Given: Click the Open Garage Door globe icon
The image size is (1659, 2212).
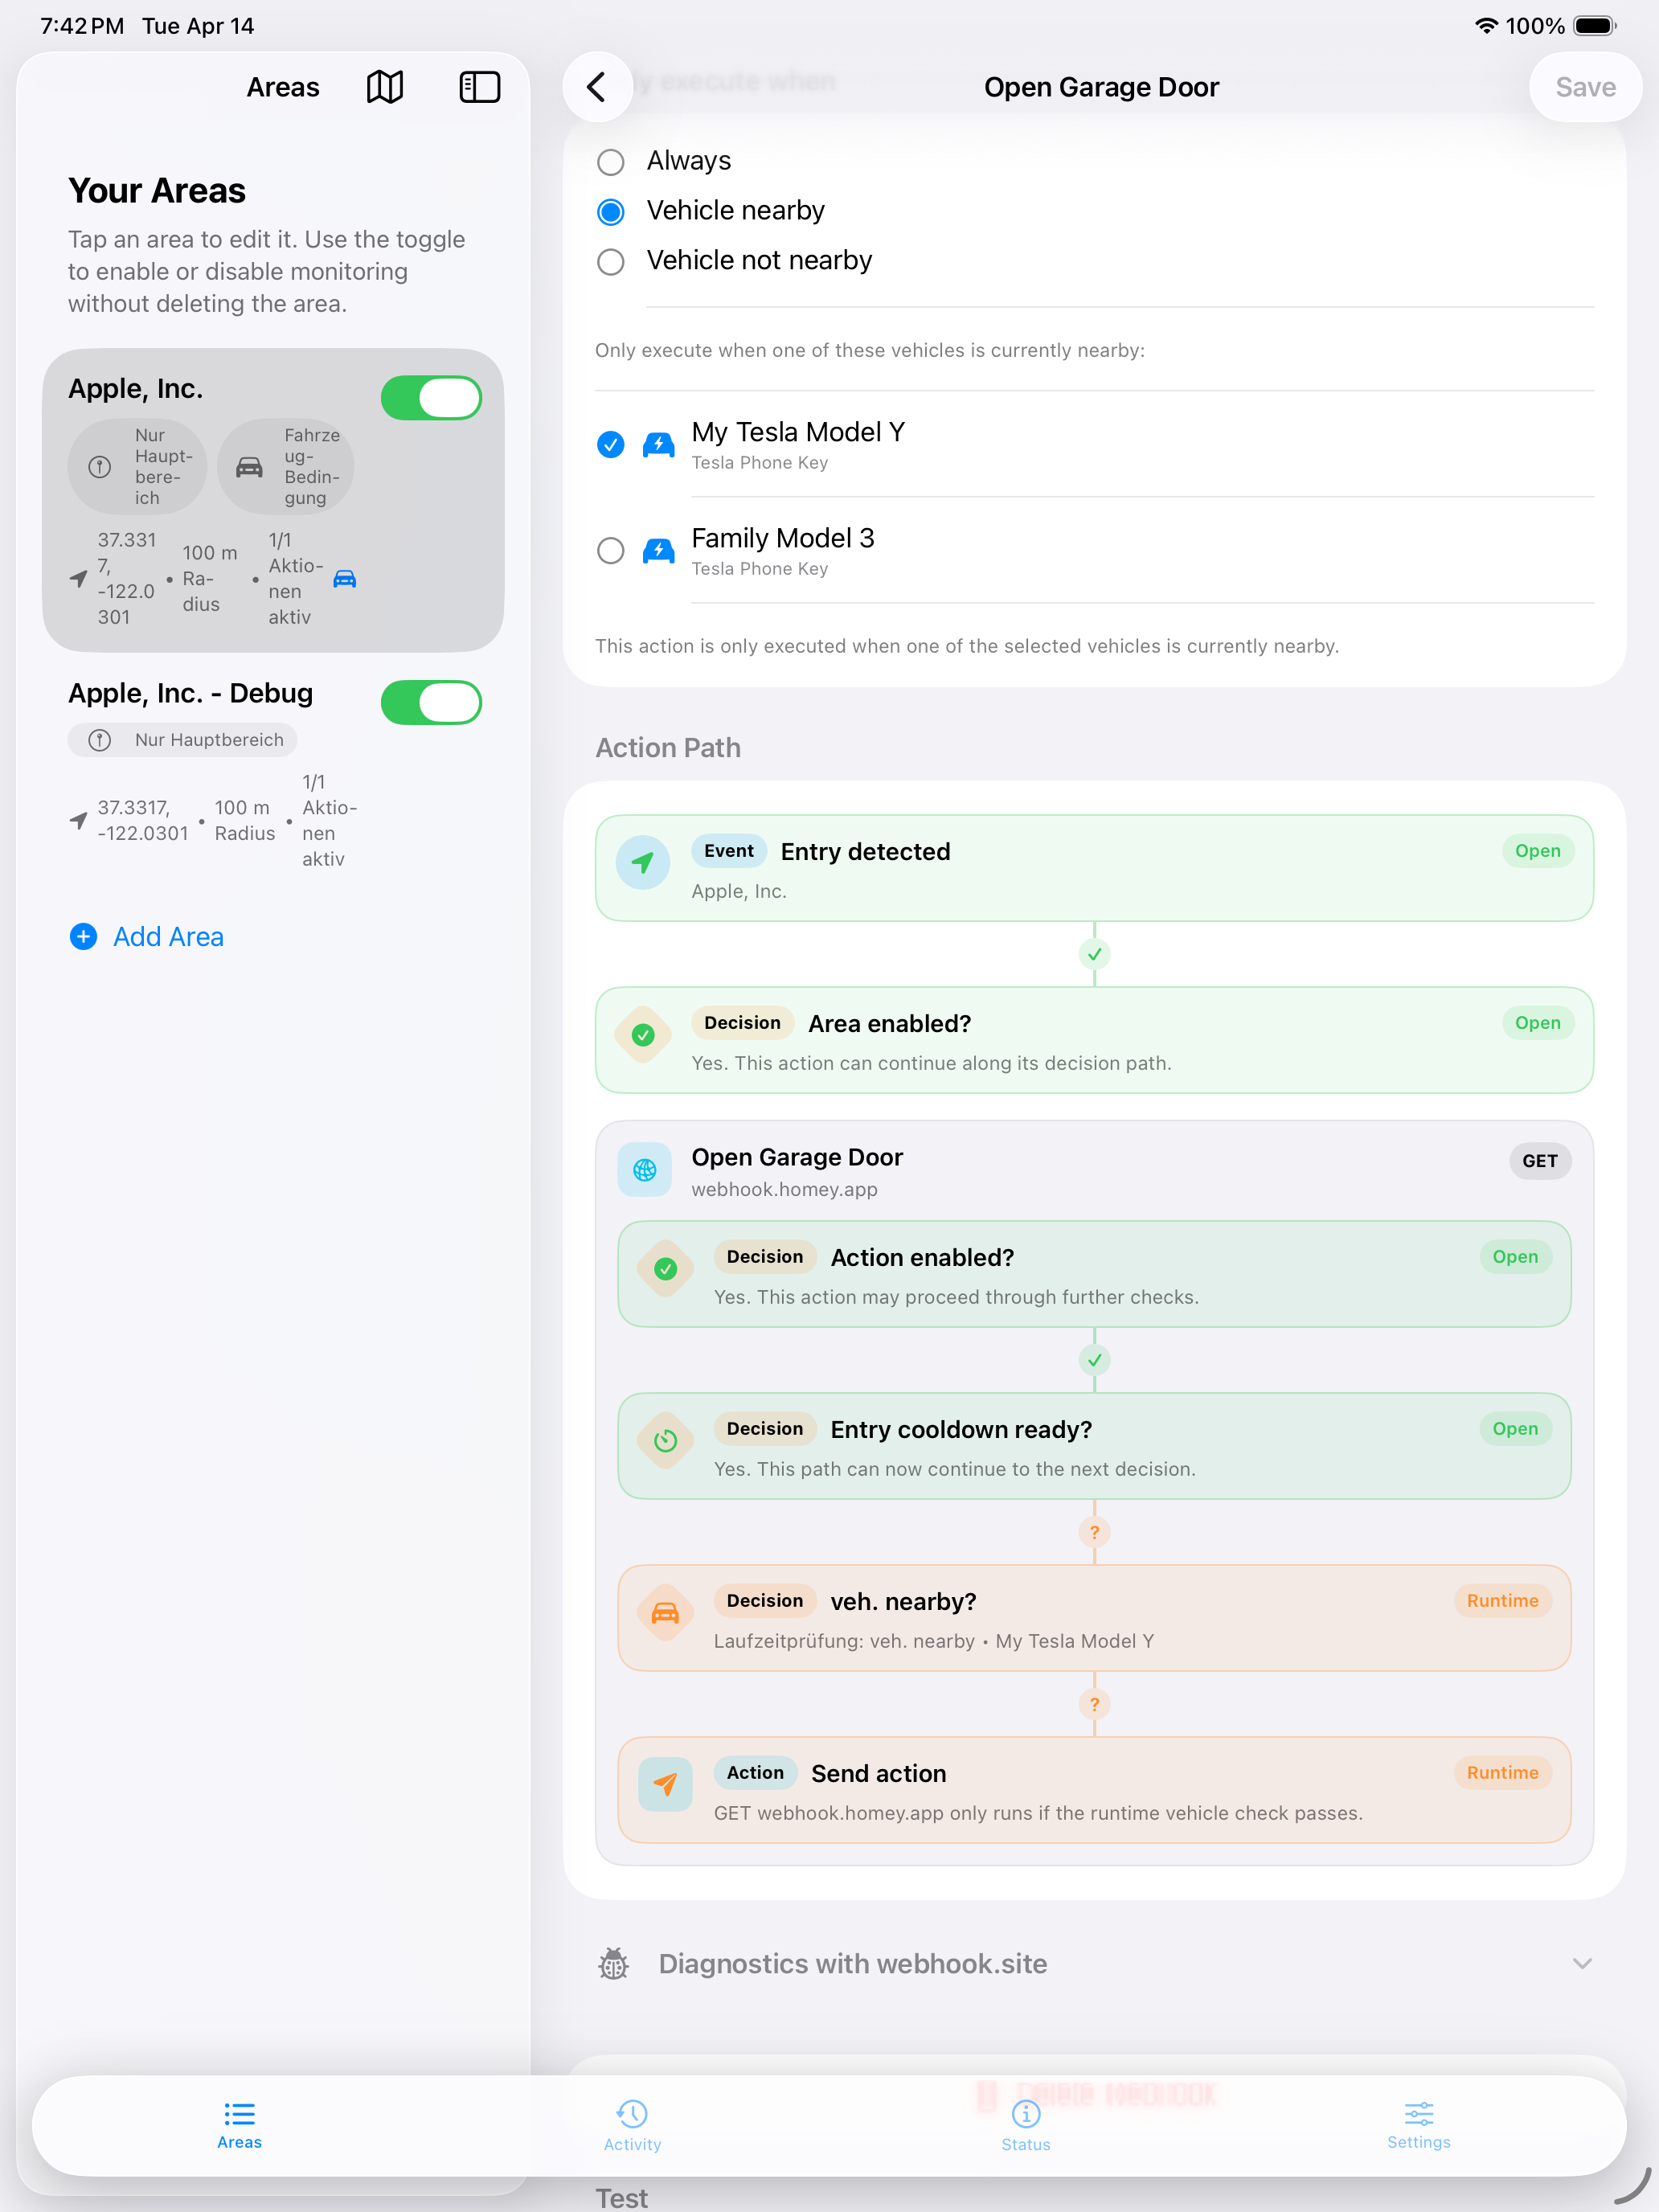Looking at the screenshot, I should [645, 1170].
